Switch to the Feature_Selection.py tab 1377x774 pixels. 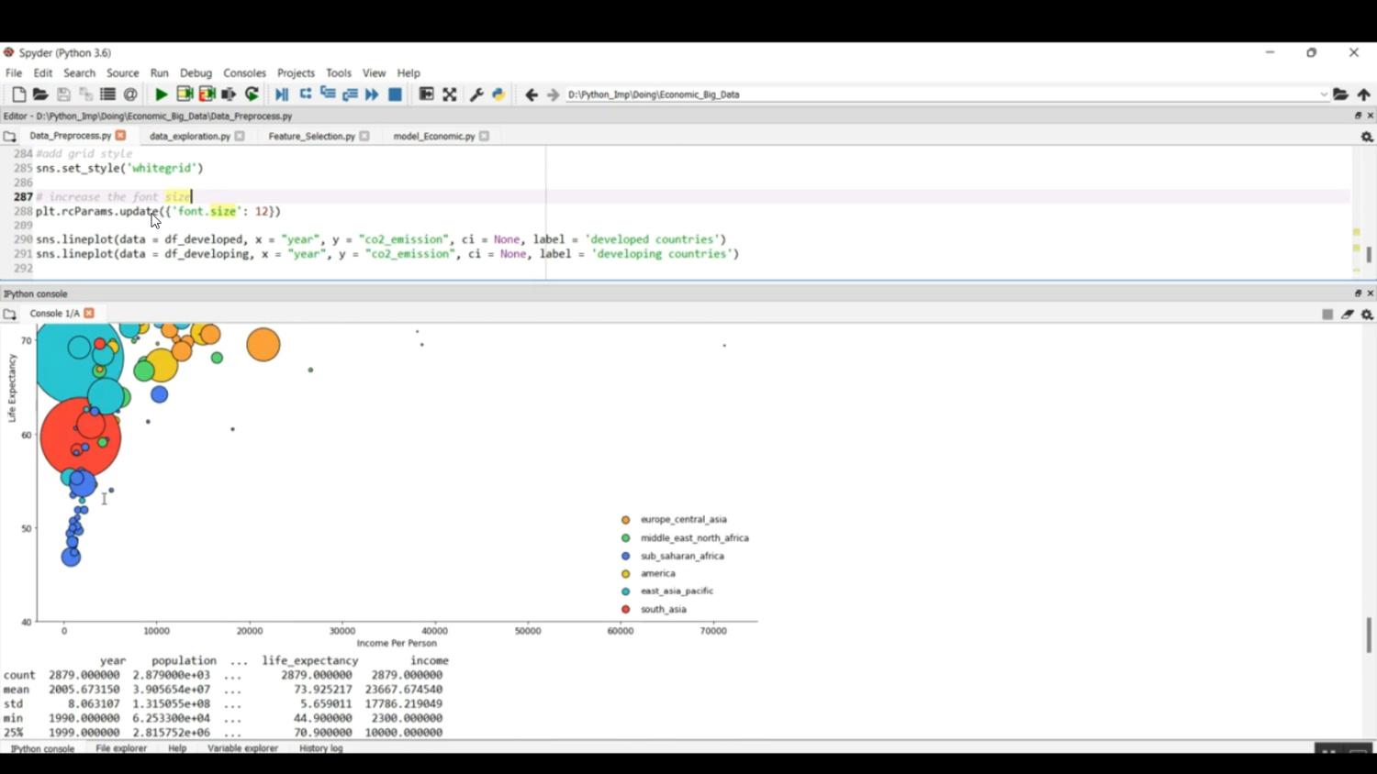(x=311, y=137)
